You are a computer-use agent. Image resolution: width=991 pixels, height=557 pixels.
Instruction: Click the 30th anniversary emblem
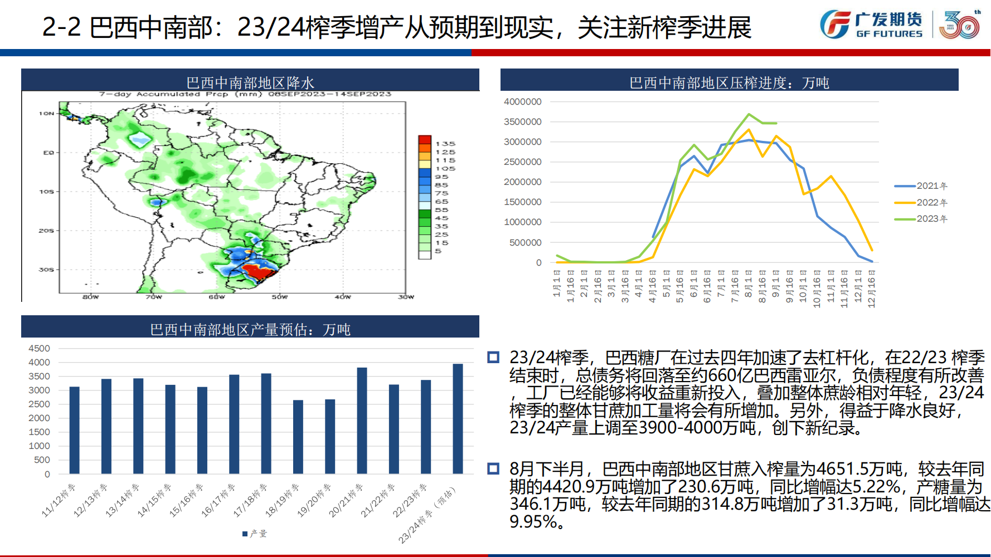click(959, 25)
